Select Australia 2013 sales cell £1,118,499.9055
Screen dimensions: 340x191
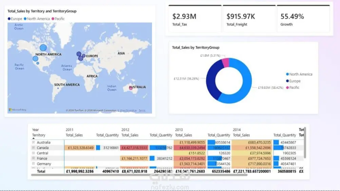click(x=190, y=142)
